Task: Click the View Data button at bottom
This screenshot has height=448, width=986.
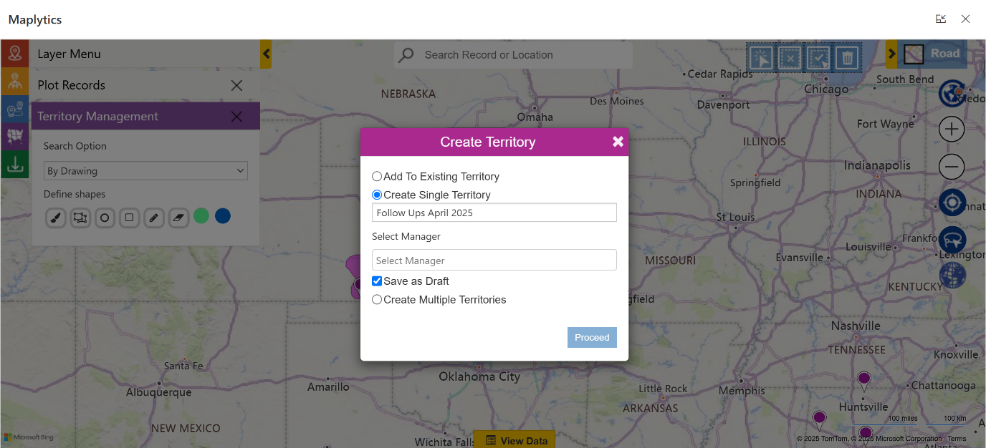Action: point(514,439)
